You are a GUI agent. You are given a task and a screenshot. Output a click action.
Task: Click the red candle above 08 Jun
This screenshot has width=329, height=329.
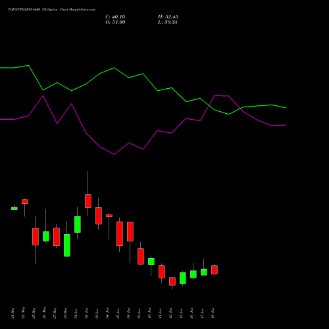pyautogui.click(x=130, y=232)
